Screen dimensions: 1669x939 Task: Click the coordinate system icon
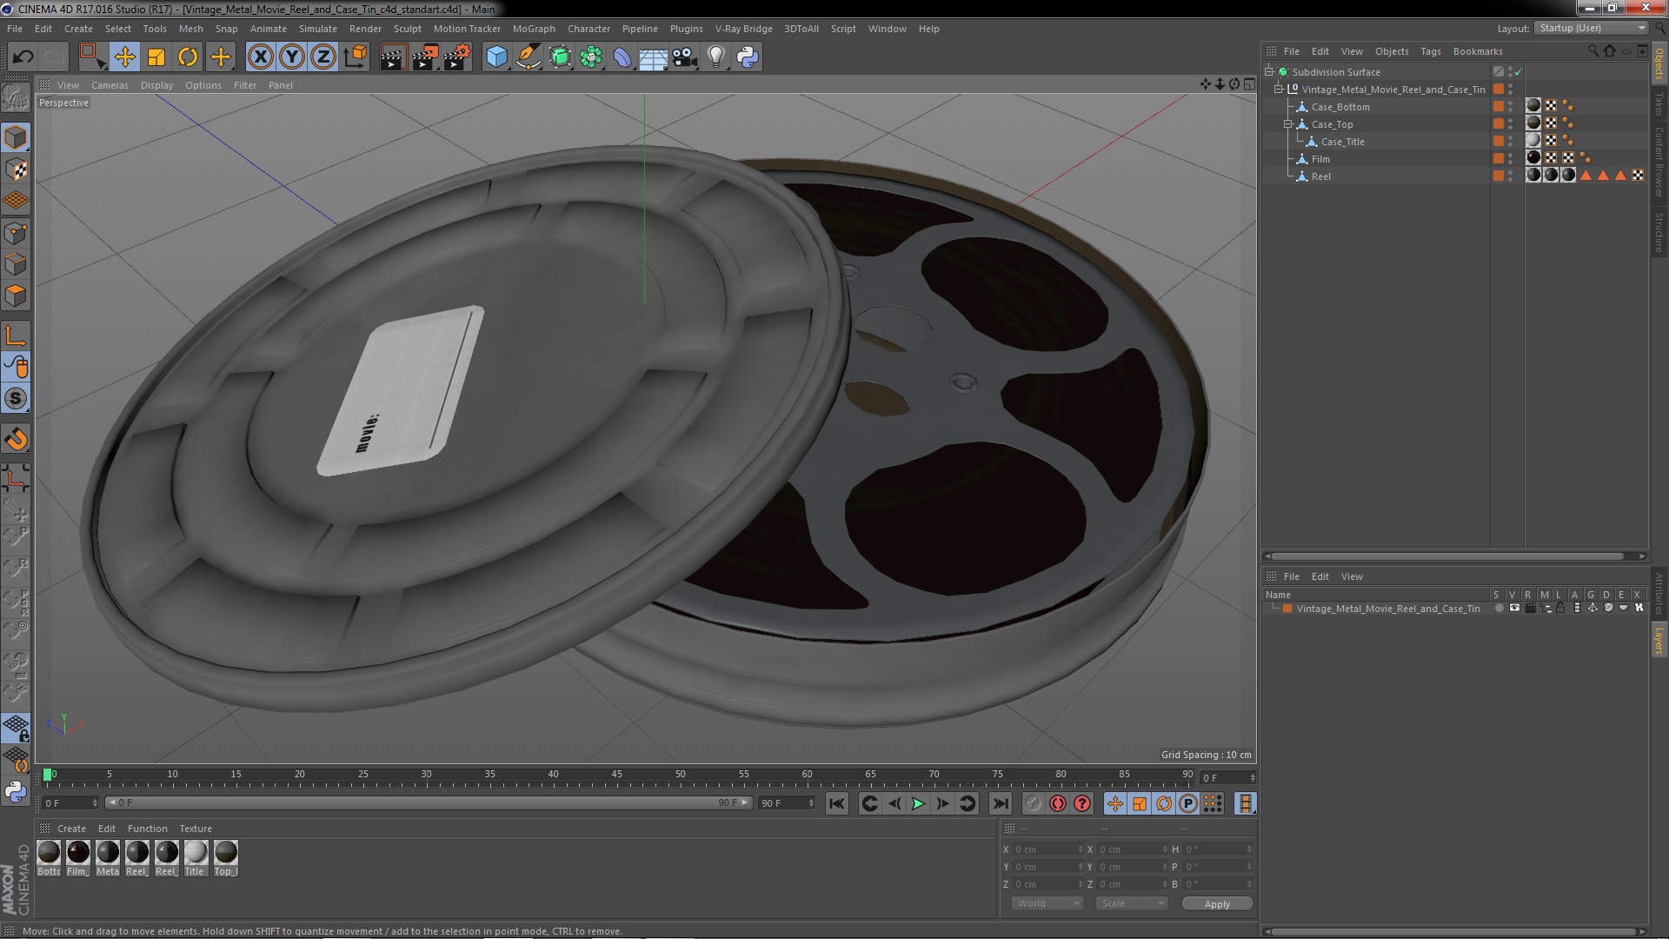click(356, 57)
